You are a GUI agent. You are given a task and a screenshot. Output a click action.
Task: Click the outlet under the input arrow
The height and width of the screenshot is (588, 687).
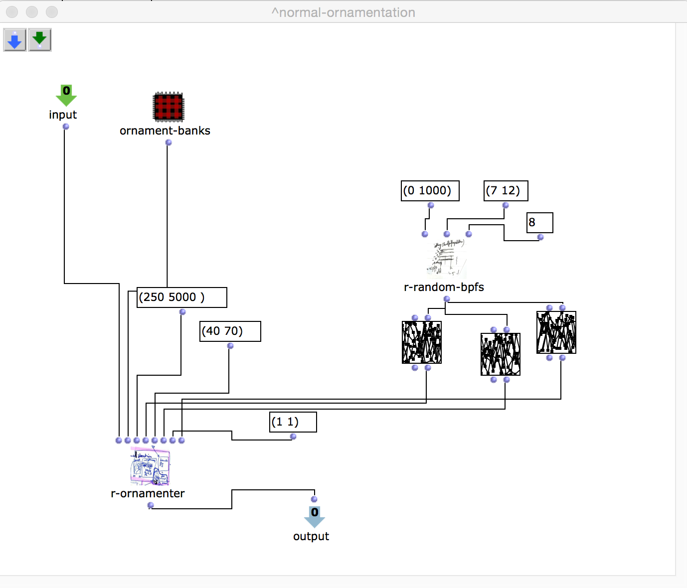point(66,127)
